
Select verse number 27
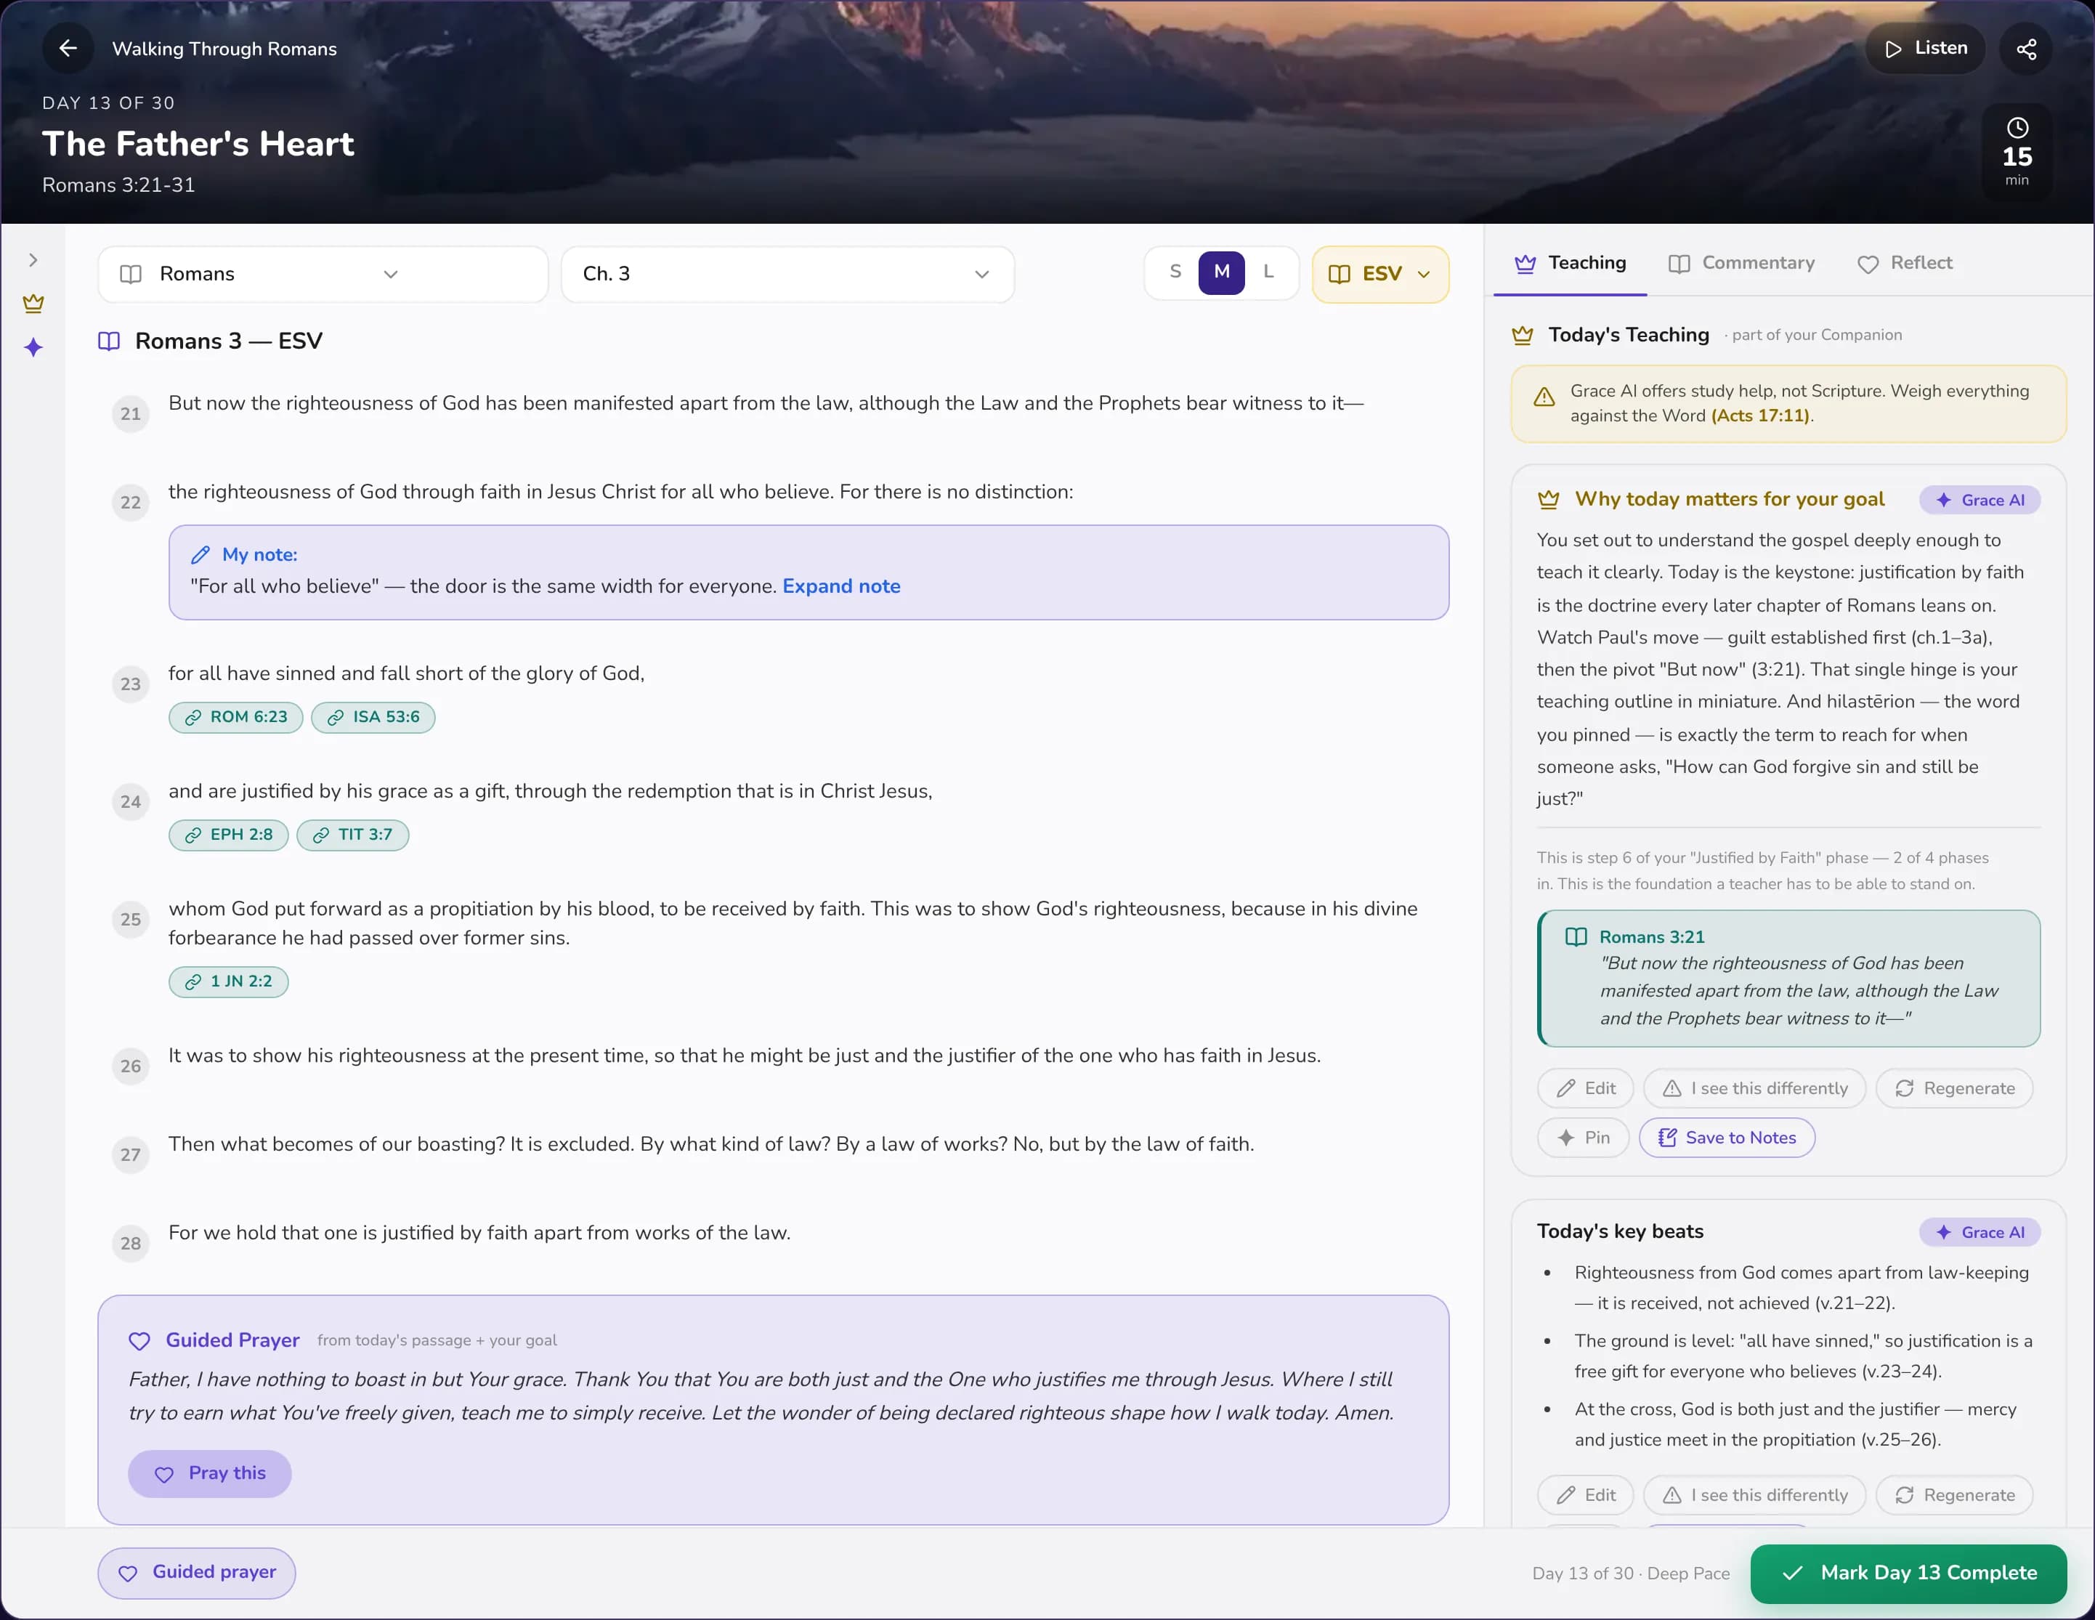click(x=131, y=1155)
